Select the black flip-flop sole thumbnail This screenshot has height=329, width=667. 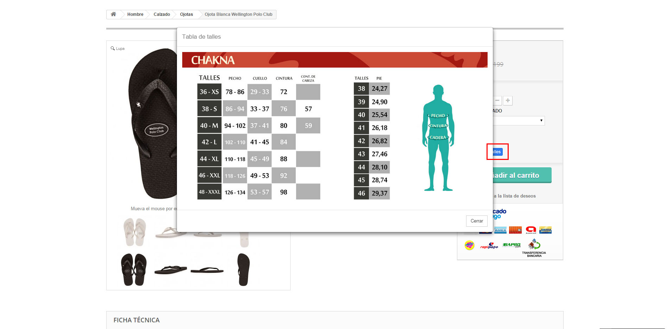pos(243,270)
